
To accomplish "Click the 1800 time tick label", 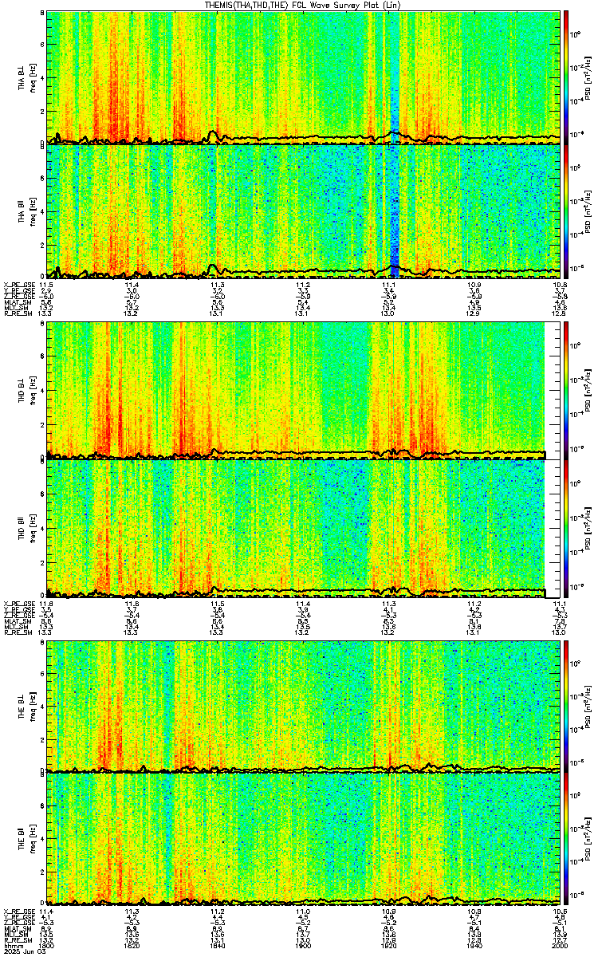I will point(47,946).
